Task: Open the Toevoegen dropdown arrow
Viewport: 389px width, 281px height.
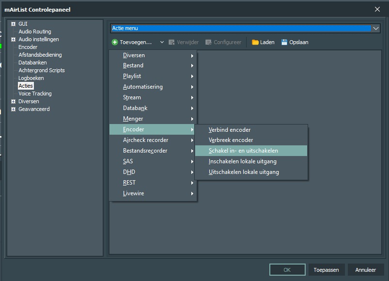Action: [x=162, y=42]
